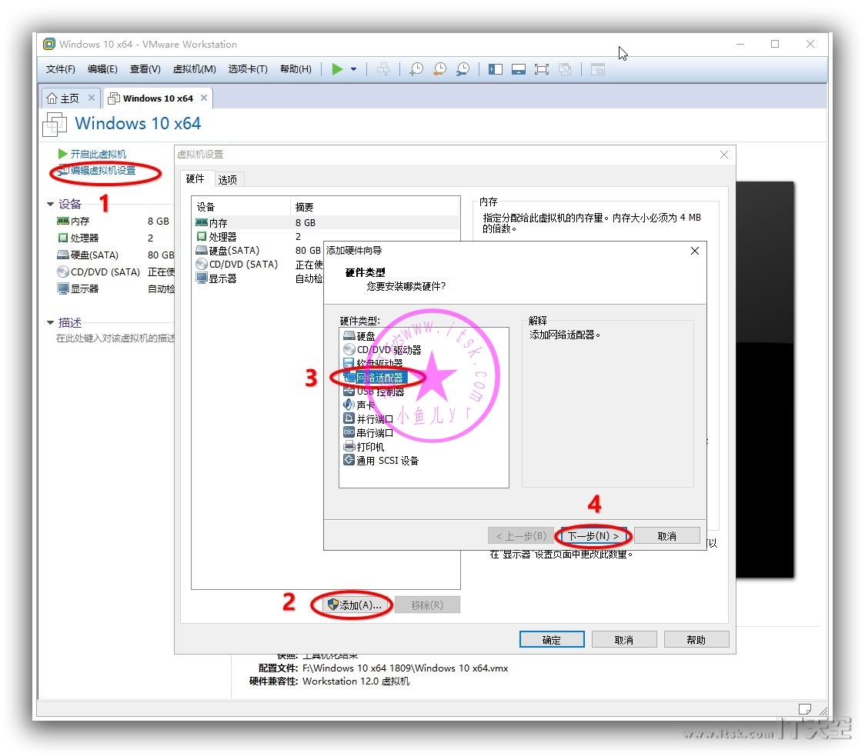Close the 虚拟机设置 dialog
Screen dimensions: 865x753
pyautogui.click(x=724, y=155)
